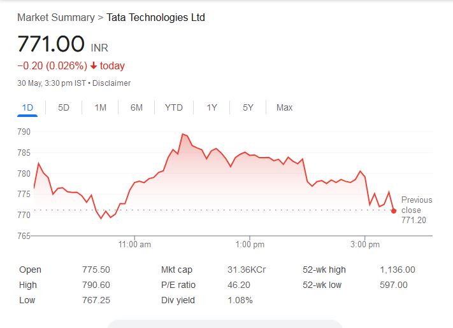Click the Market Summary breadcrumb link

point(55,17)
